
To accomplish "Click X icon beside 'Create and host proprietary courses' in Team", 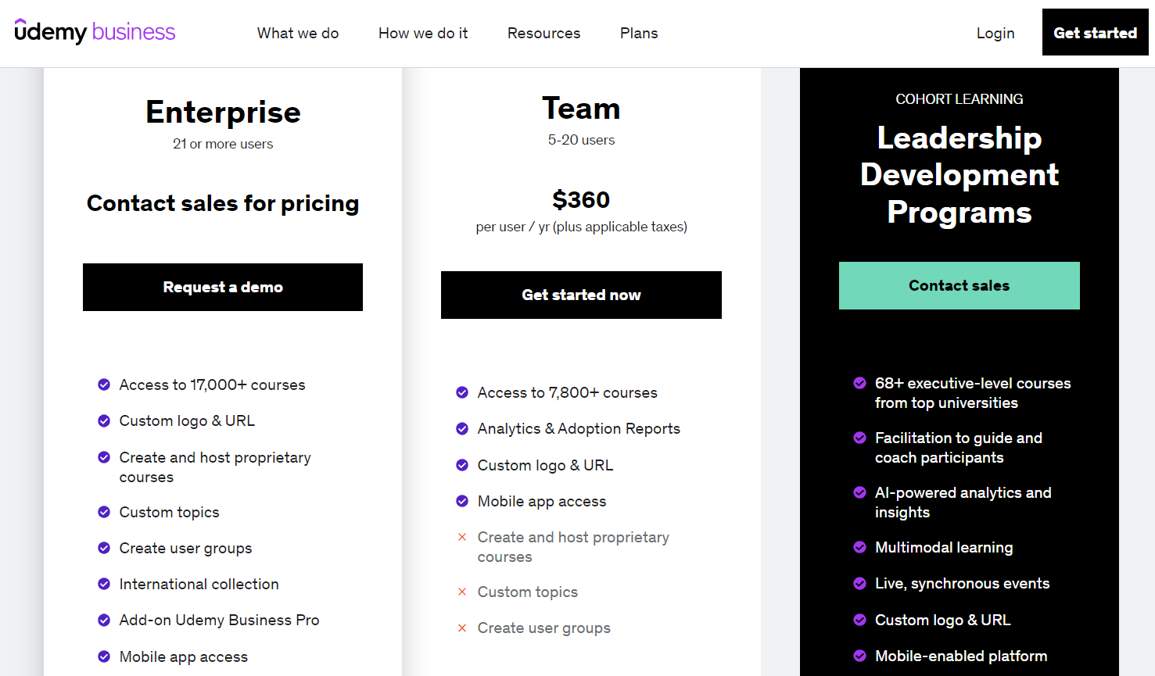I will [462, 537].
